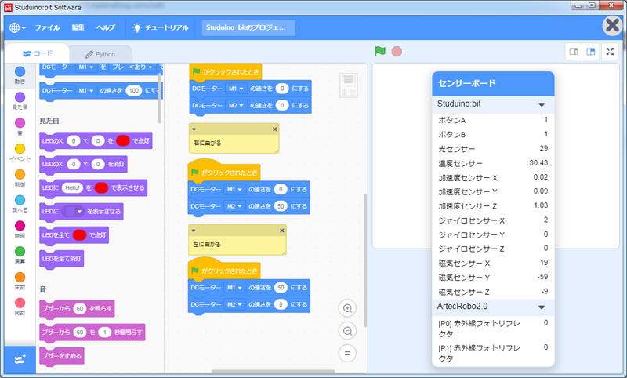627x378 pixels.
Task: Click the first script's flag hat block
Action: [226, 72]
